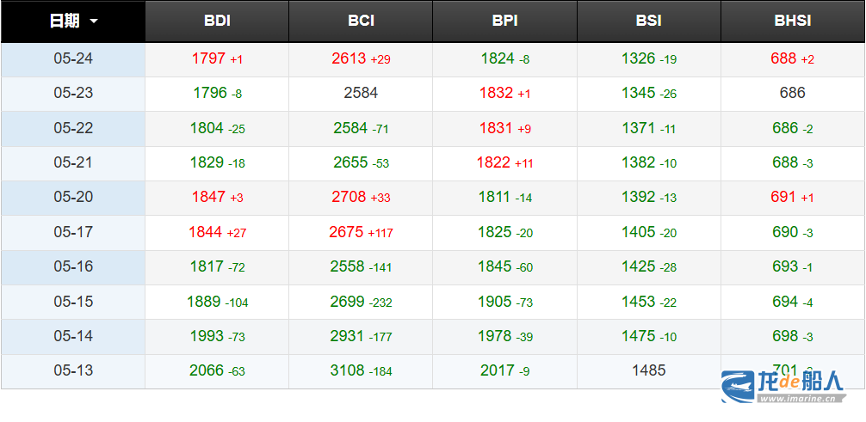Select the 05-23 date cell
Image resolution: width=866 pixels, height=422 pixels.
pyautogui.click(x=73, y=94)
